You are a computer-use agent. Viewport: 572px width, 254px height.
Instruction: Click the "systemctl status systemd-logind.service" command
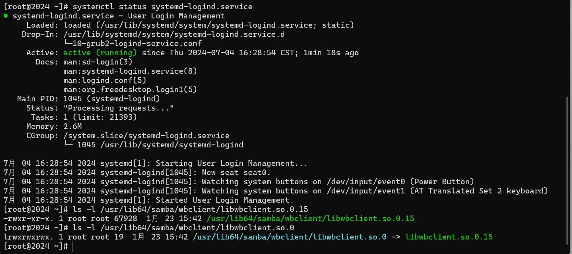[162, 7]
